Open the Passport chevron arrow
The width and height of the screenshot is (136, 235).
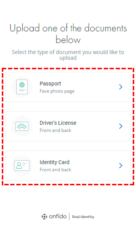tap(121, 87)
